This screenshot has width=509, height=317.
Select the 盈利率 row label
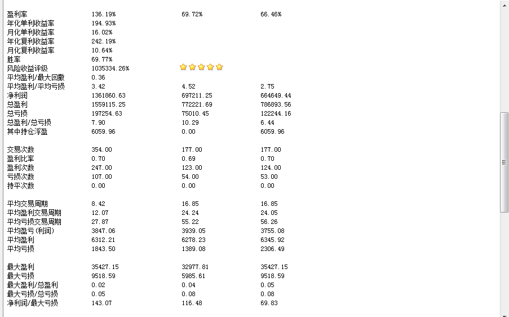coord(17,14)
